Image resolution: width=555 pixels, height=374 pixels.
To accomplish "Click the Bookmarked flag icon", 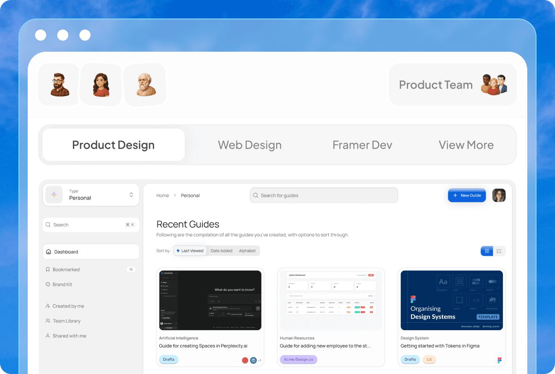I will (x=48, y=269).
